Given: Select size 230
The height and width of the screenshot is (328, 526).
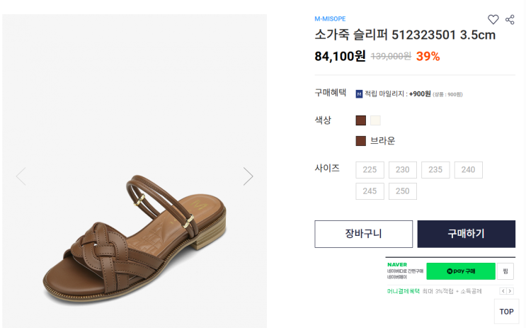Looking at the screenshot, I should 402,170.
